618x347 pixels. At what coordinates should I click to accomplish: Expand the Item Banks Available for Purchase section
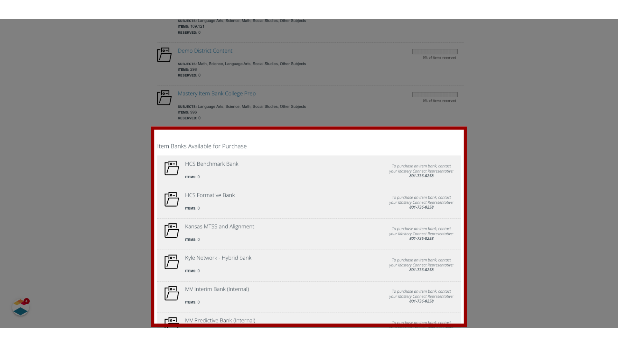click(201, 146)
